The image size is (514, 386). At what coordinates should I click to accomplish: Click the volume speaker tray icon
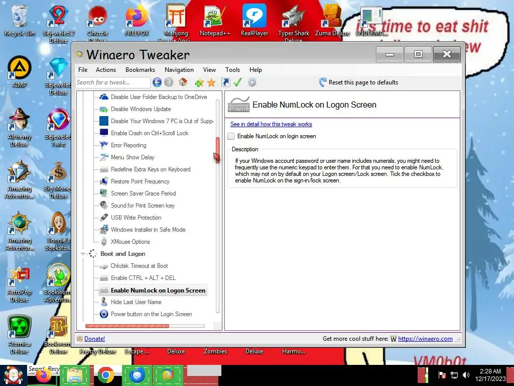coord(466,375)
